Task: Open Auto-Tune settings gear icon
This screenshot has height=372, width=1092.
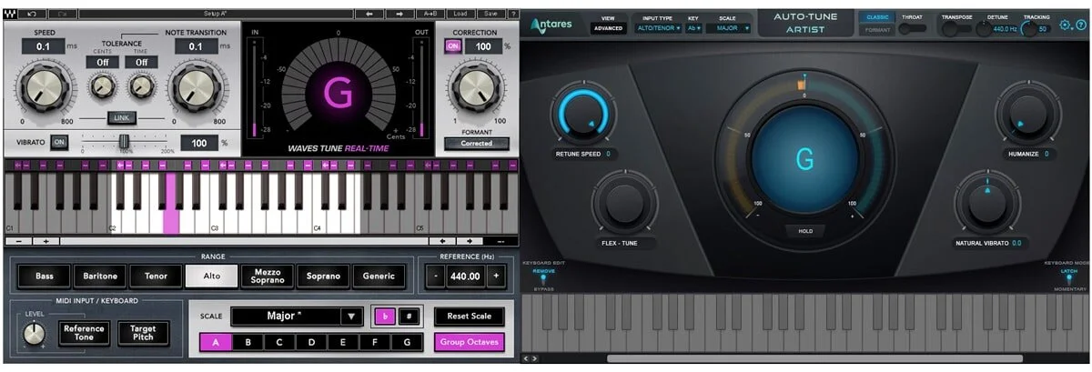Action: pyautogui.click(x=1065, y=25)
